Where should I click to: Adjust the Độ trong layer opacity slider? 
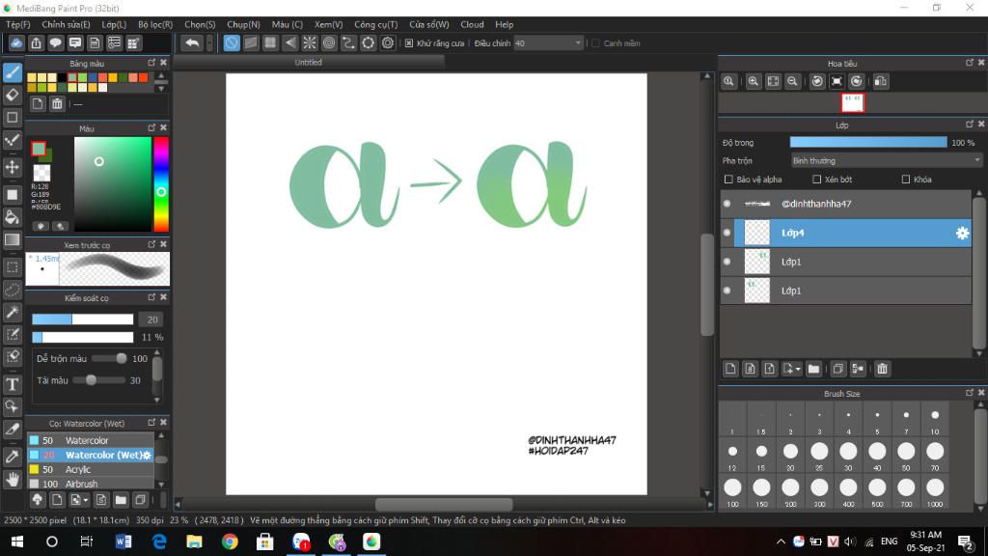coord(868,143)
